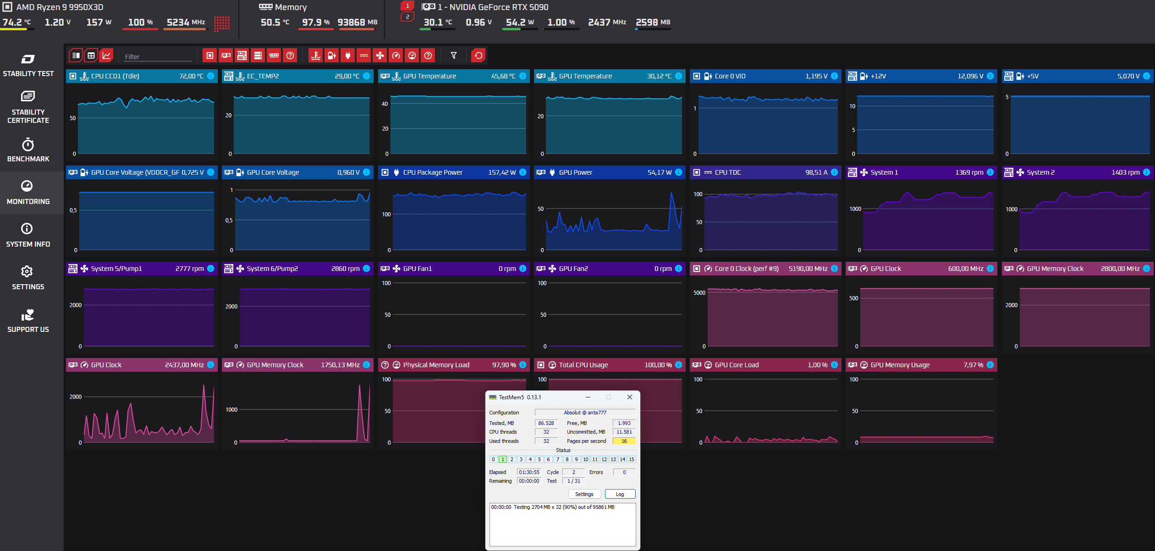Show info for the CPU CCD1 (Tdie) sensor
This screenshot has height=551, width=1155.
click(x=210, y=76)
